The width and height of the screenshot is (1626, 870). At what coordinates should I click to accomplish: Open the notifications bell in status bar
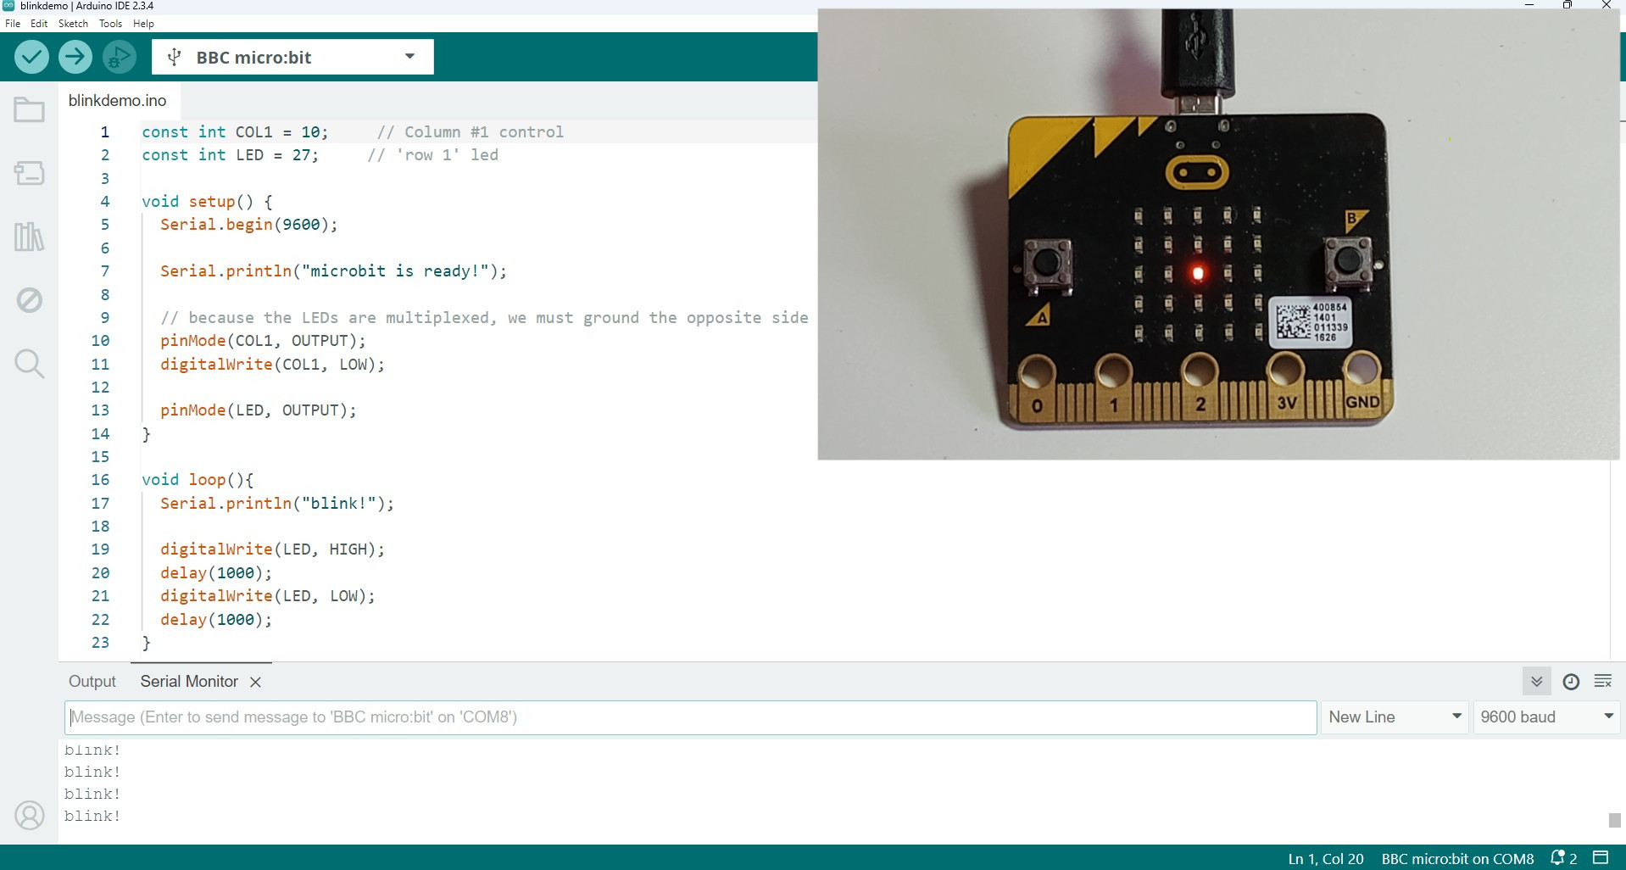click(1563, 858)
